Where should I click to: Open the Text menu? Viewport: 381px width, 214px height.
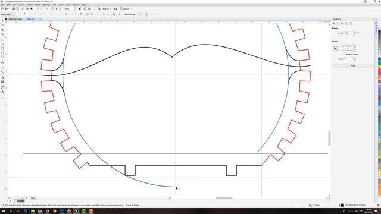click(54, 5)
